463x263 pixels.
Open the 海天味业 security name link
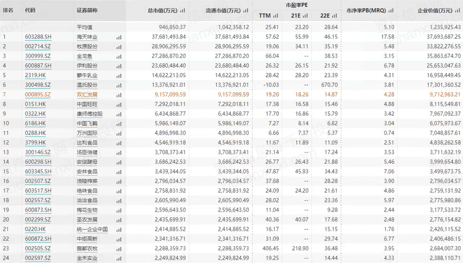(x=87, y=37)
